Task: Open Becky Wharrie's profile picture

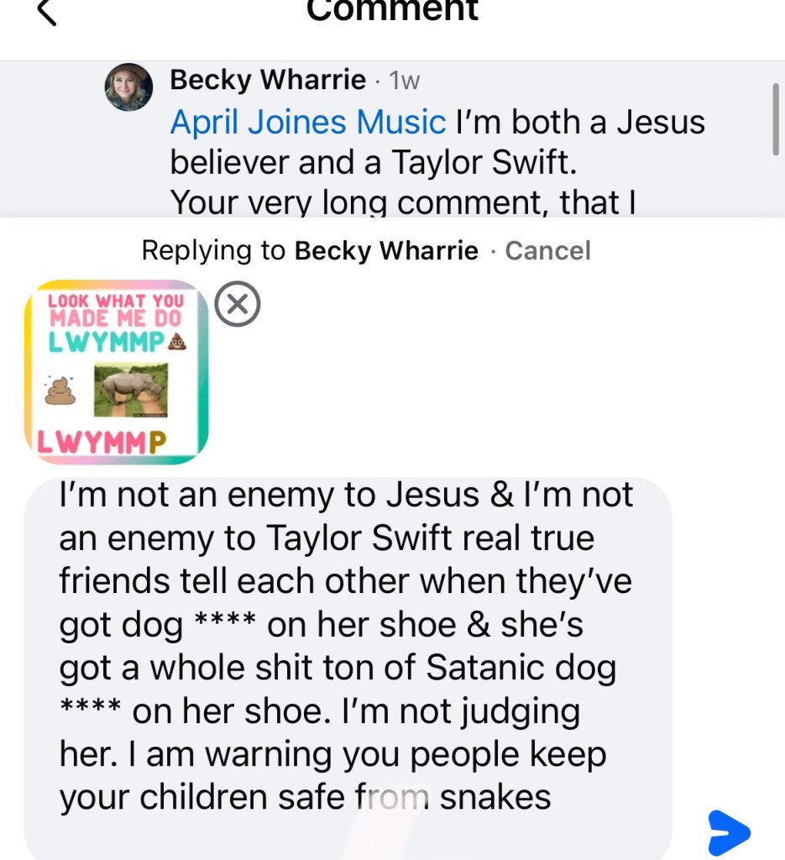Action: [128, 87]
